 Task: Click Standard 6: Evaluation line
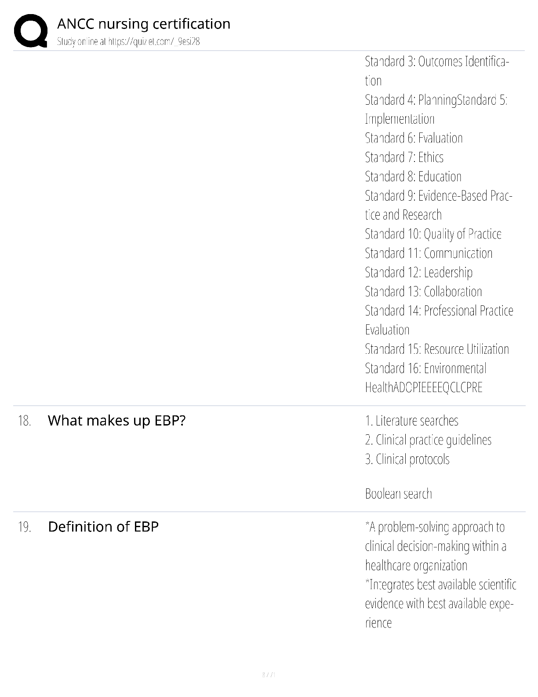pyautogui.click(x=414, y=138)
